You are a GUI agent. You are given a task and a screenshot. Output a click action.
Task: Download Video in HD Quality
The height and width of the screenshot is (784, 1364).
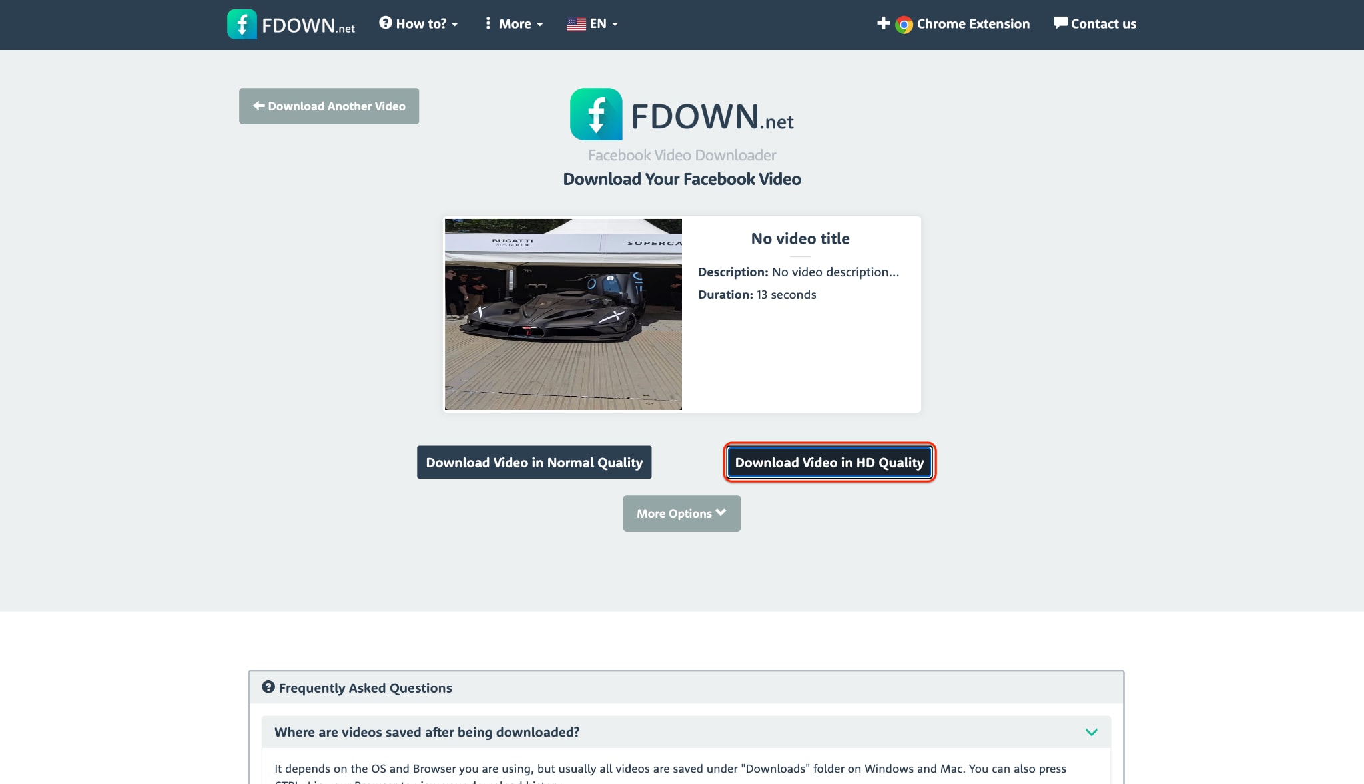click(x=829, y=462)
